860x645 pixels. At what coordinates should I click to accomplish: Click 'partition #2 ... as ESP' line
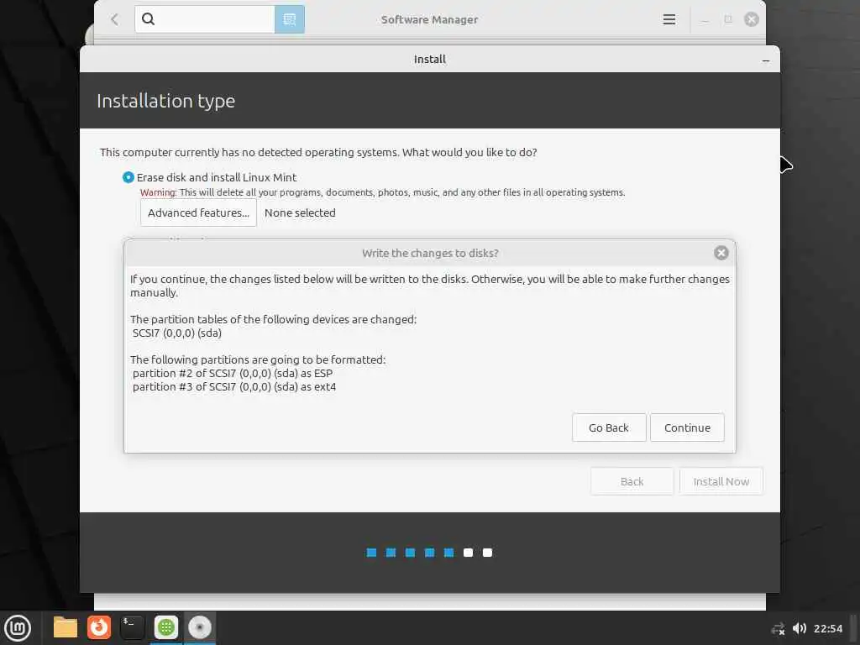(233, 373)
